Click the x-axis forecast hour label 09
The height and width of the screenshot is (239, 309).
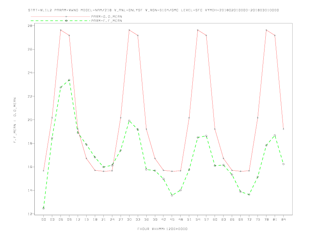click(x=69, y=219)
